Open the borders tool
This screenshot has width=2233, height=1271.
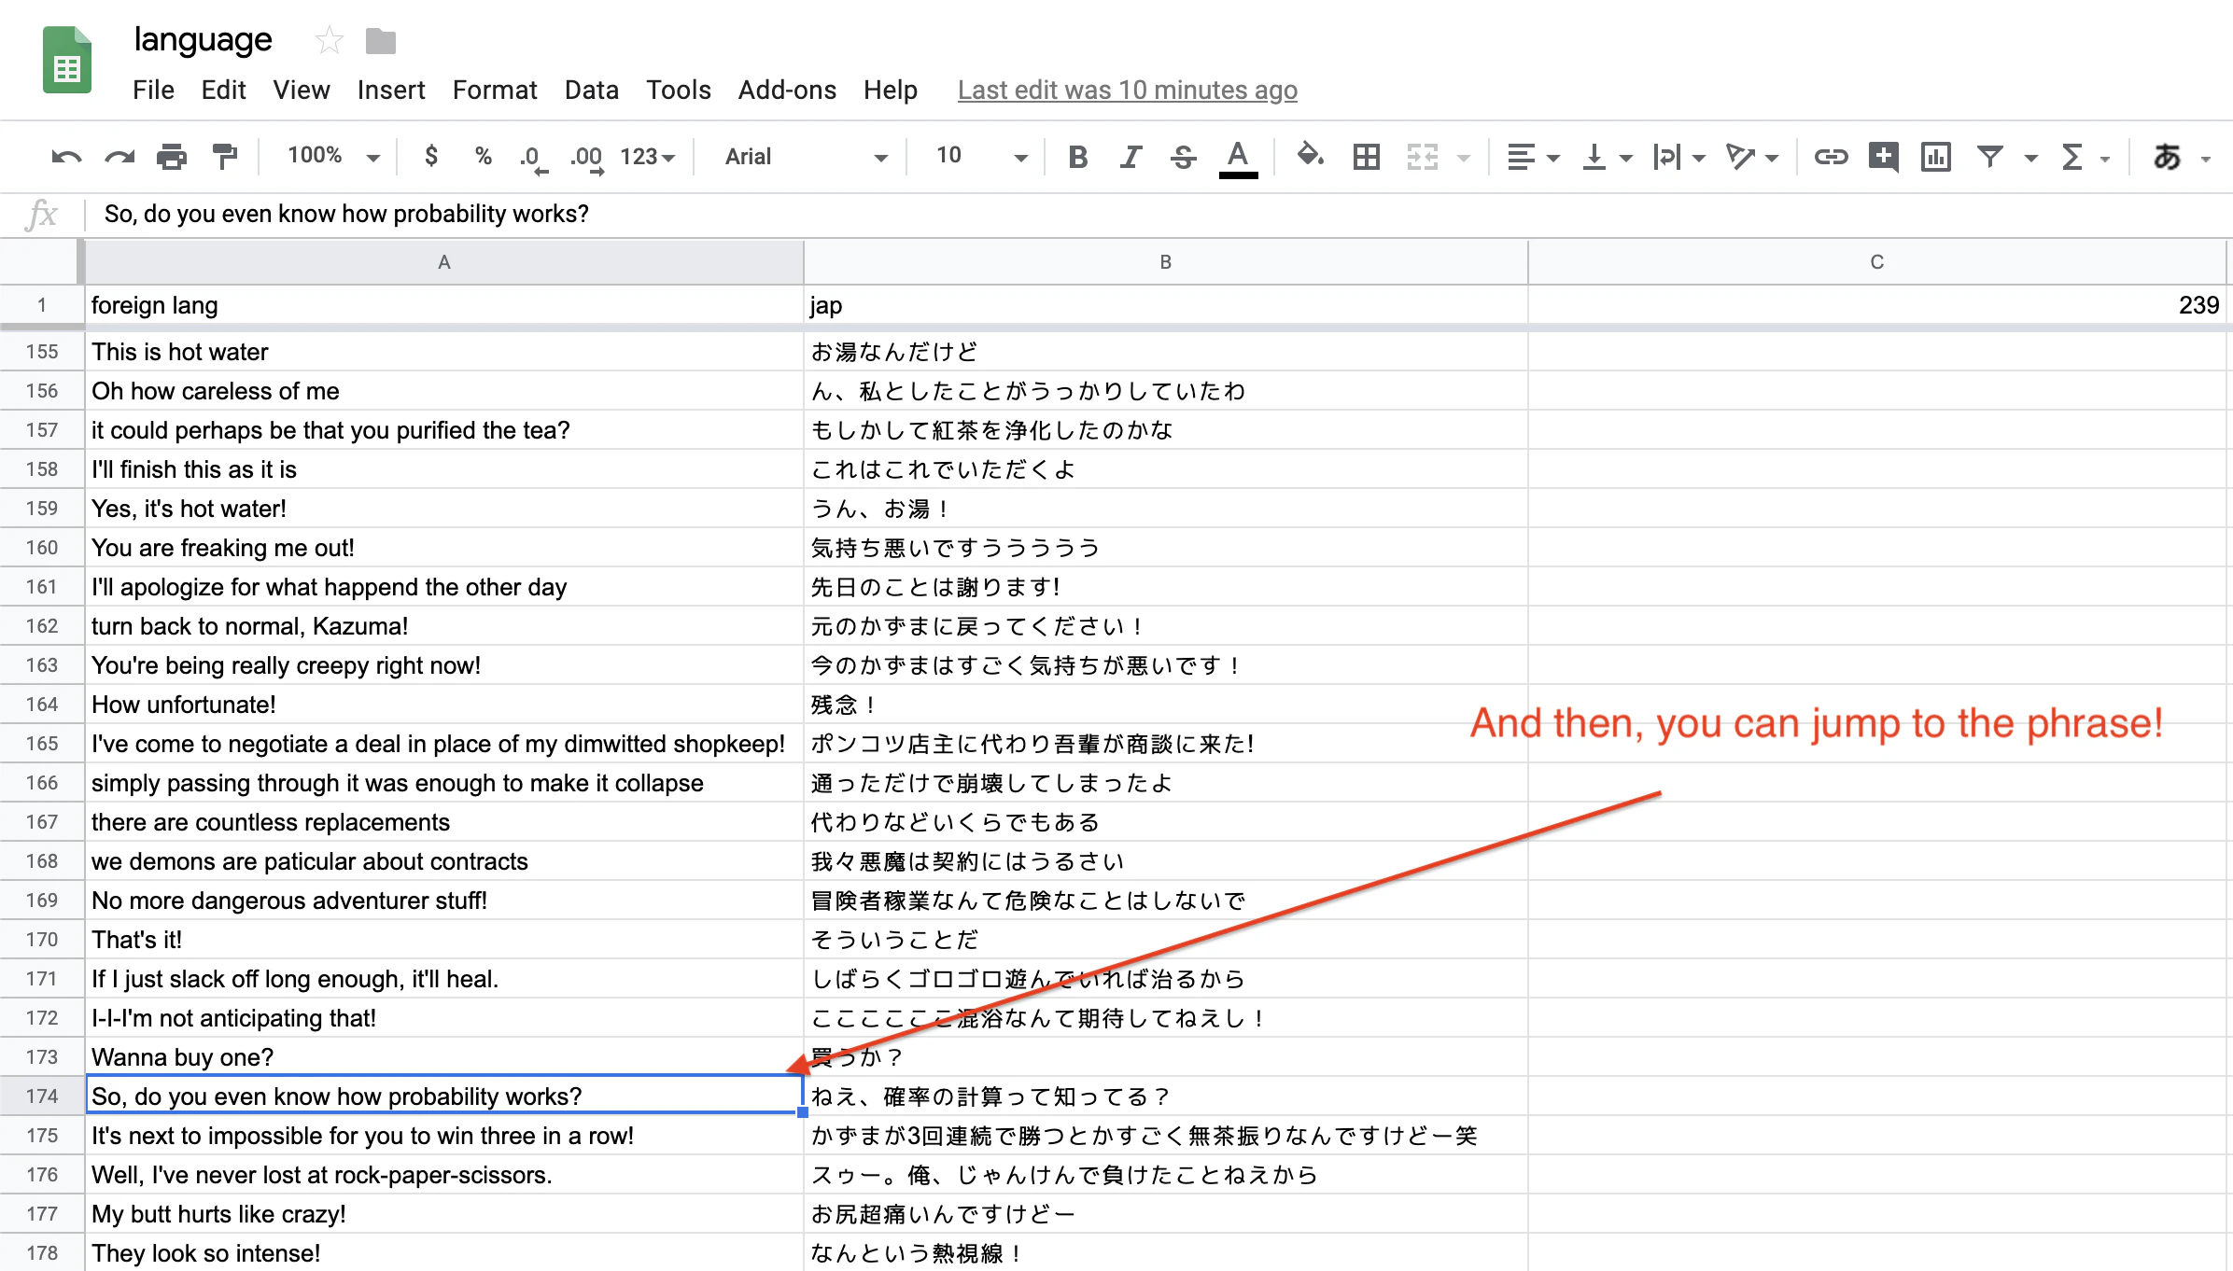(x=1367, y=157)
